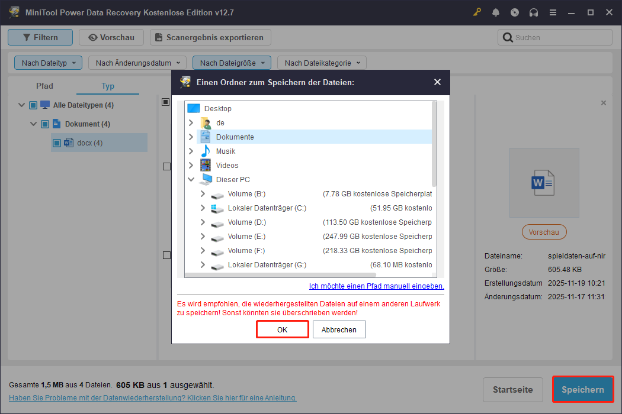Open 'Ich möchte einen Pfad manuell eingeben' link
This screenshot has width=622, height=414.
pyautogui.click(x=376, y=286)
